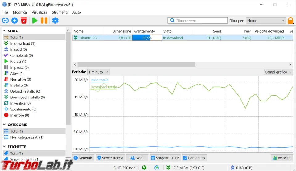Viewport: 296px width, 171px height.
Task: Select the Non attivi (0) filter
Action: point(34,79)
